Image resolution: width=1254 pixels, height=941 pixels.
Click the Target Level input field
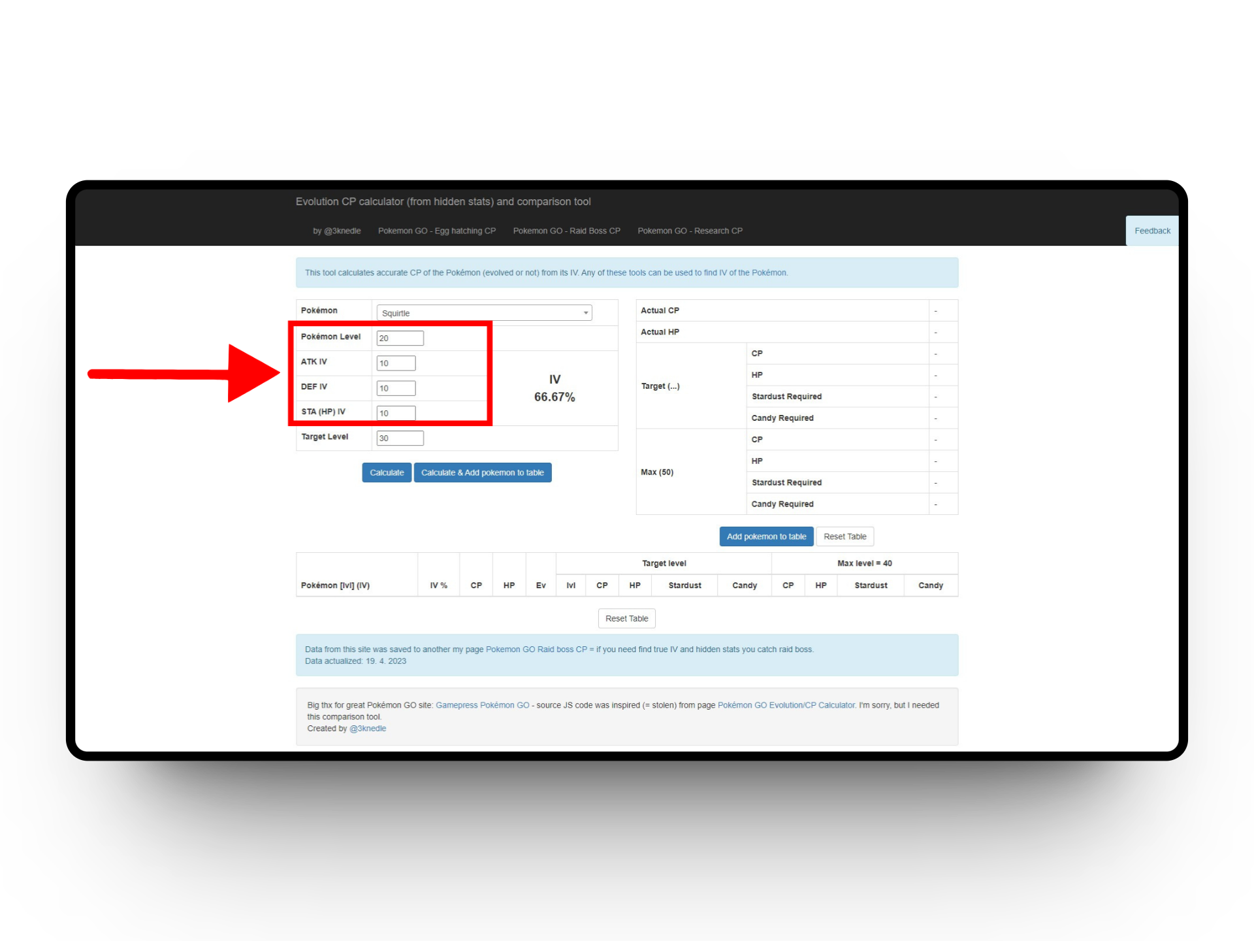400,438
